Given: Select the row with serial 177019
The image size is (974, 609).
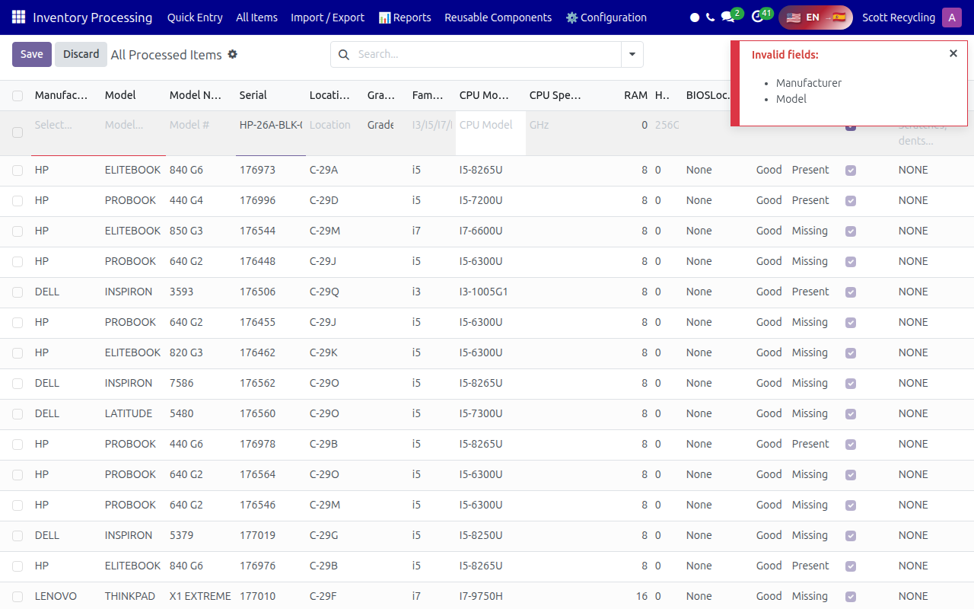Looking at the screenshot, I should [18, 536].
